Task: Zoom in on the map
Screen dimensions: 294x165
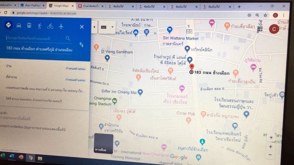Action: [x=271, y=147]
